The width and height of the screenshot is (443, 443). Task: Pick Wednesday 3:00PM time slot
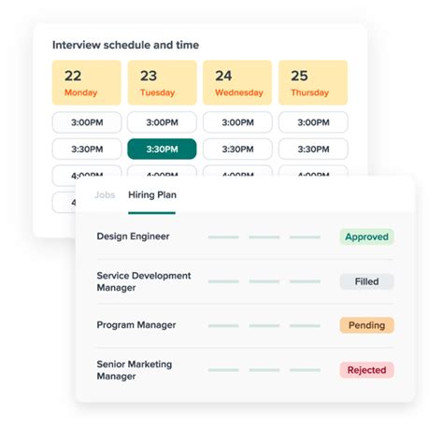(x=237, y=122)
